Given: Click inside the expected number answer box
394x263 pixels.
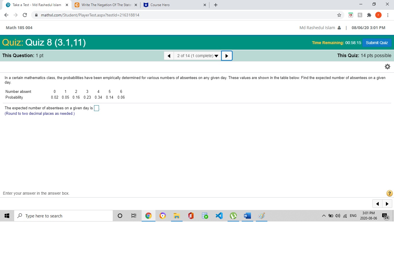Looking at the screenshot, I should (96, 108).
